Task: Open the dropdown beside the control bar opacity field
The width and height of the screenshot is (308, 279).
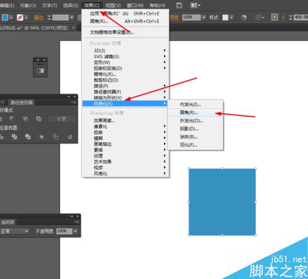Action: point(204,17)
